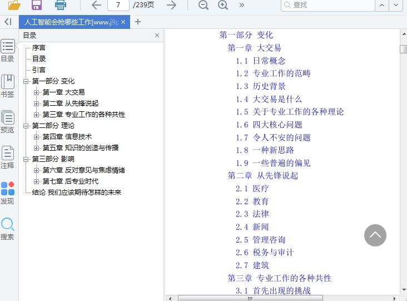Select 结论 我们应该期待怎样的未来 entry
407x301 pixels.
[77, 193]
